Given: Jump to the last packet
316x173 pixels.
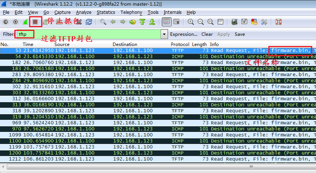Looking at the screenshot, I should 152,22.
